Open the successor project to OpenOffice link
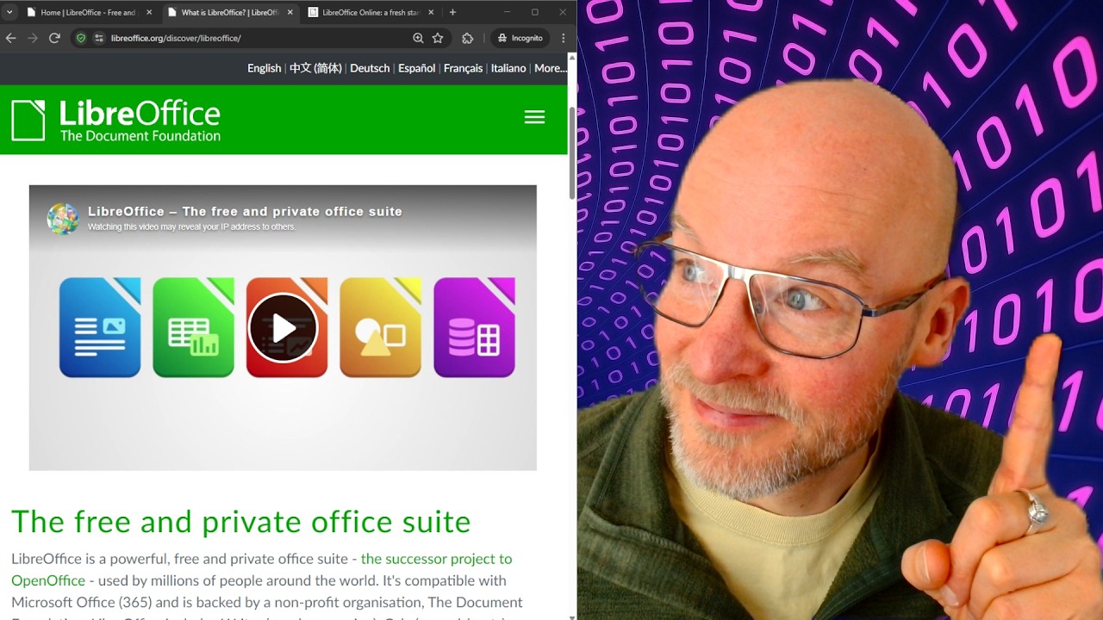 click(261, 569)
